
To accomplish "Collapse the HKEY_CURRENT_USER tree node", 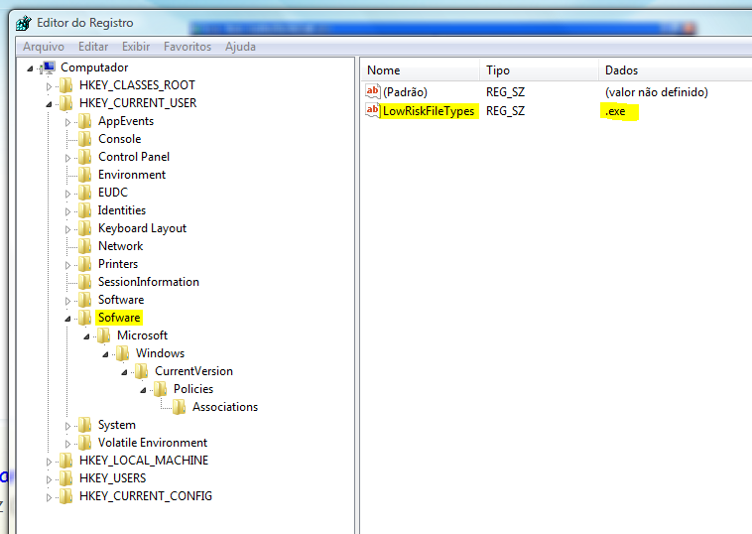I will click(49, 103).
